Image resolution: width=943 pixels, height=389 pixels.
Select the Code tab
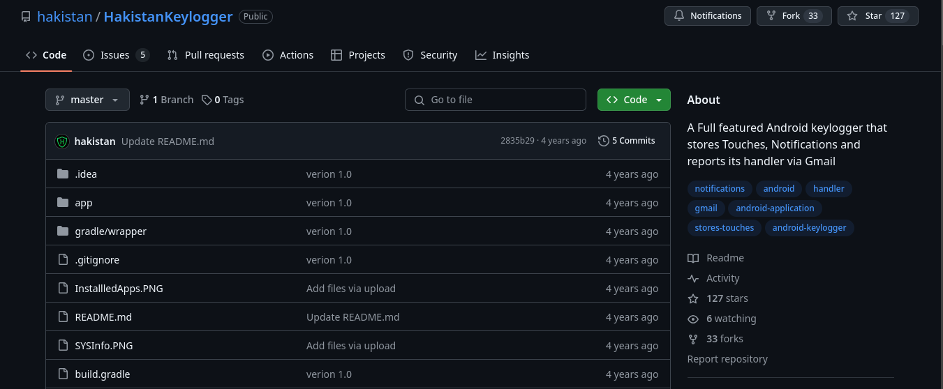coord(46,55)
